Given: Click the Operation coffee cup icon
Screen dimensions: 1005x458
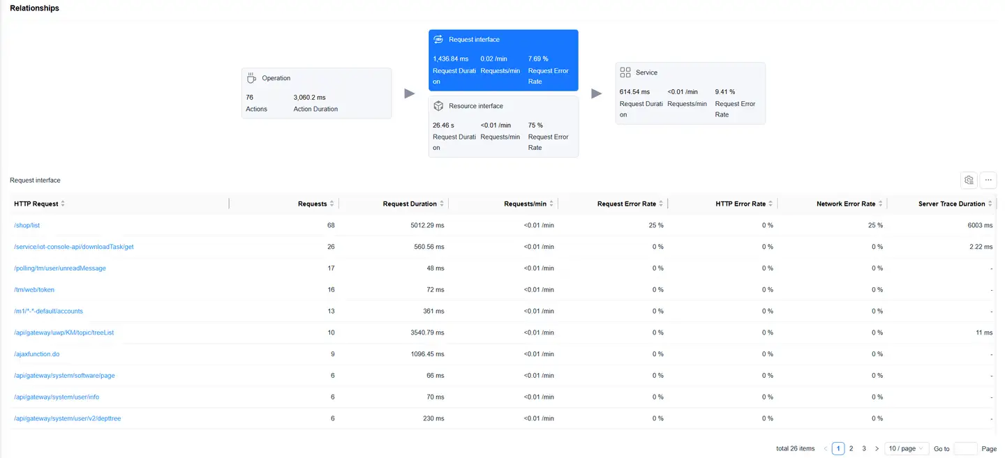Looking at the screenshot, I should pyautogui.click(x=251, y=78).
